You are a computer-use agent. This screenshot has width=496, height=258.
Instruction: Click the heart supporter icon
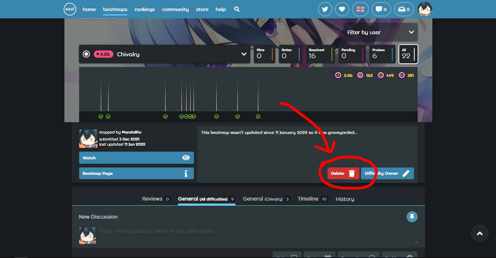pyautogui.click(x=342, y=9)
